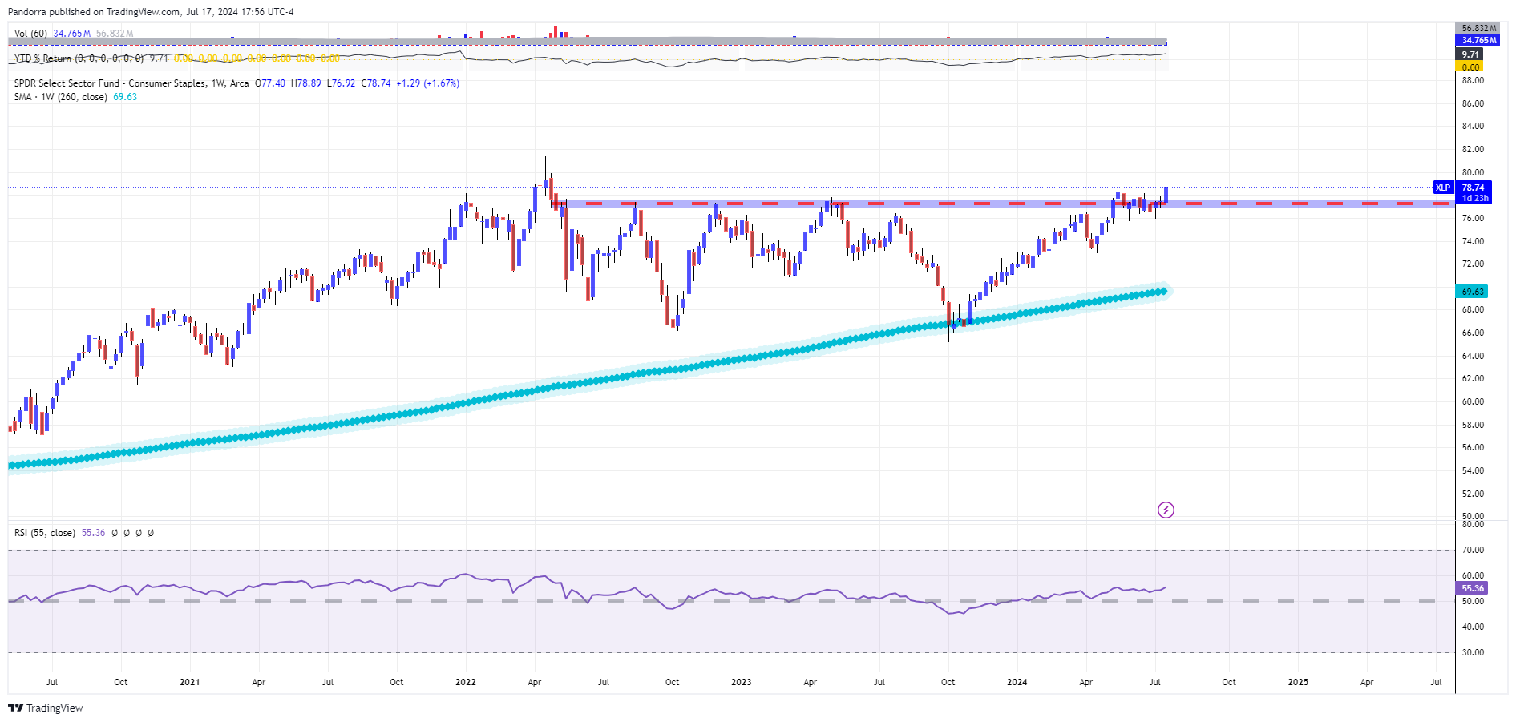Click the 54.00 price axis label
This screenshot has width=1516, height=722.
[x=1473, y=470]
